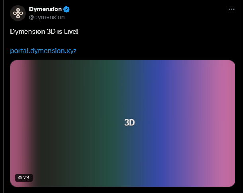Image resolution: width=243 pixels, height=193 pixels.
Task: Click the blue verified badge
Action: click(x=67, y=10)
